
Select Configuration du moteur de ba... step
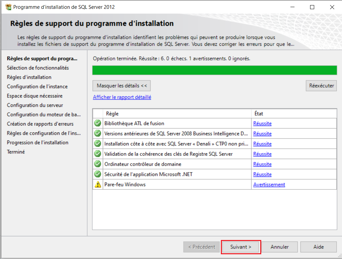coord(44,114)
